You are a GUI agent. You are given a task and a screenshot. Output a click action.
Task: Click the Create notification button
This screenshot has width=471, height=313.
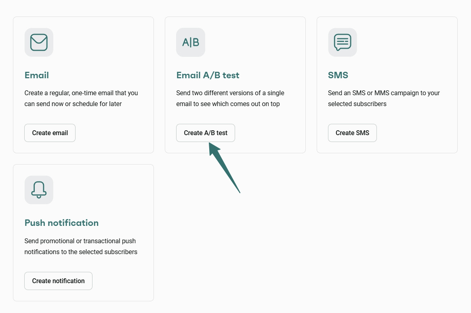coord(58,281)
